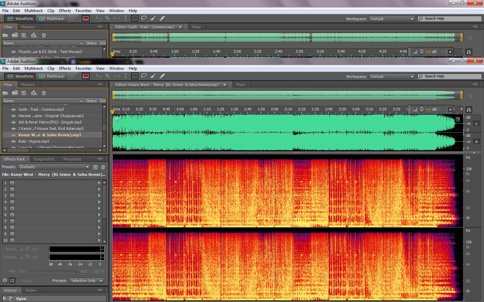Switch to Multitrack view in front window

coord(52,76)
